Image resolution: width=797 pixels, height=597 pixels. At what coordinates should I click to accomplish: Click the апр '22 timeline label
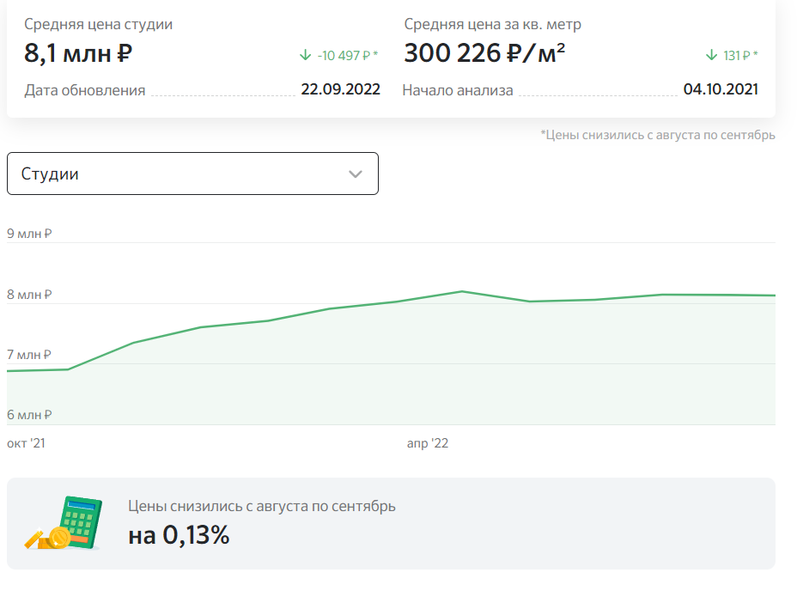coord(428,443)
